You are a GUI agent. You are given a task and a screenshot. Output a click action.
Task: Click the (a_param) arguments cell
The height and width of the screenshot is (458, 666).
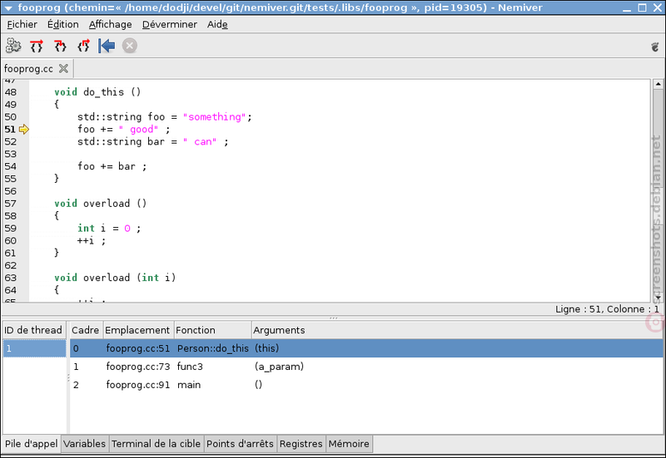tap(279, 367)
